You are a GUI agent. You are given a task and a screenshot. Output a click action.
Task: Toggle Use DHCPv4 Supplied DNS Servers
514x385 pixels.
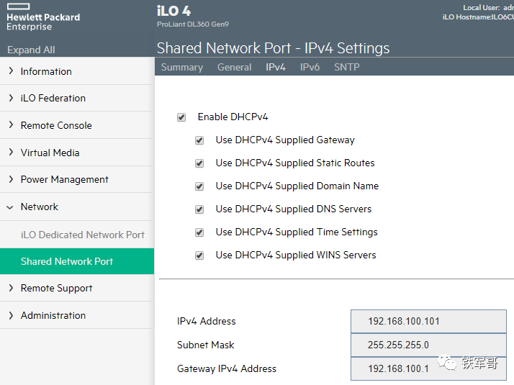[x=199, y=209]
